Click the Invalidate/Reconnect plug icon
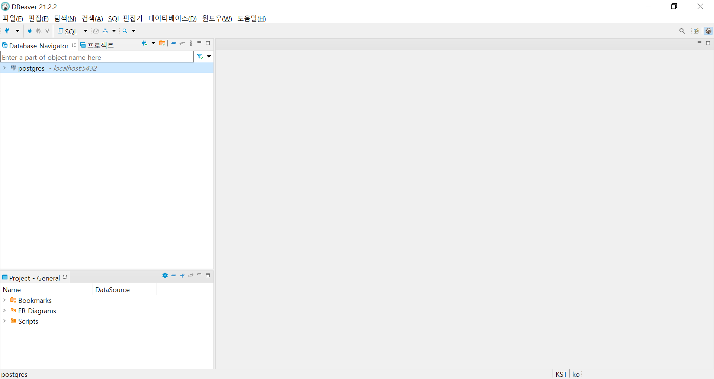 coord(39,31)
